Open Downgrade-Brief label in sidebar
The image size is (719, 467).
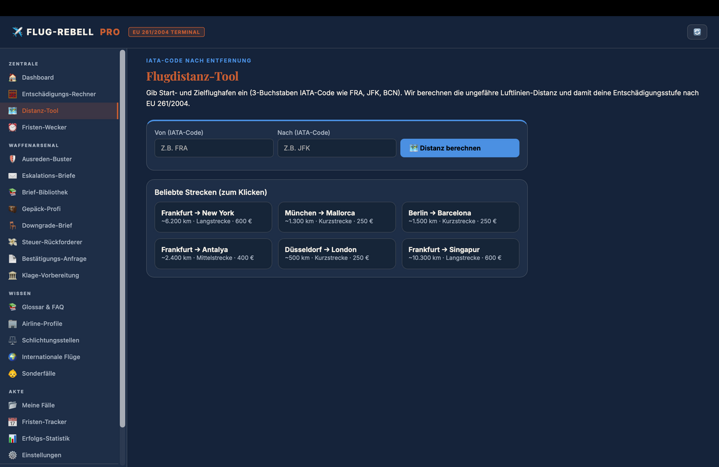click(47, 226)
